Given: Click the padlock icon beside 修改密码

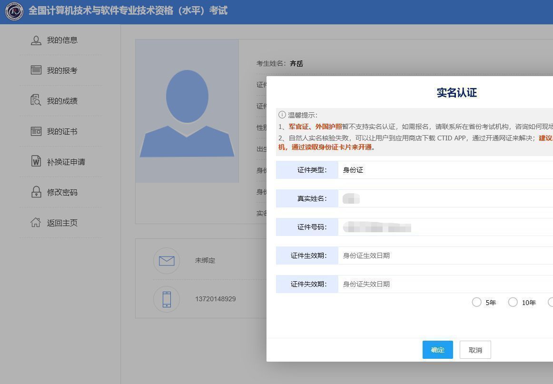Looking at the screenshot, I should tap(37, 192).
